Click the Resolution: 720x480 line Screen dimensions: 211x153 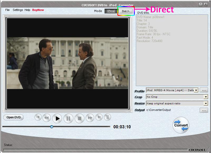pyautogui.click(x=150, y=41)
